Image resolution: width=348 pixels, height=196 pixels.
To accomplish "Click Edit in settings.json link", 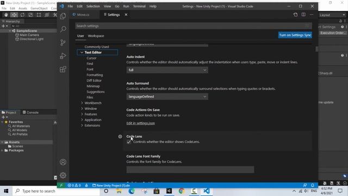I will point(141,123).
